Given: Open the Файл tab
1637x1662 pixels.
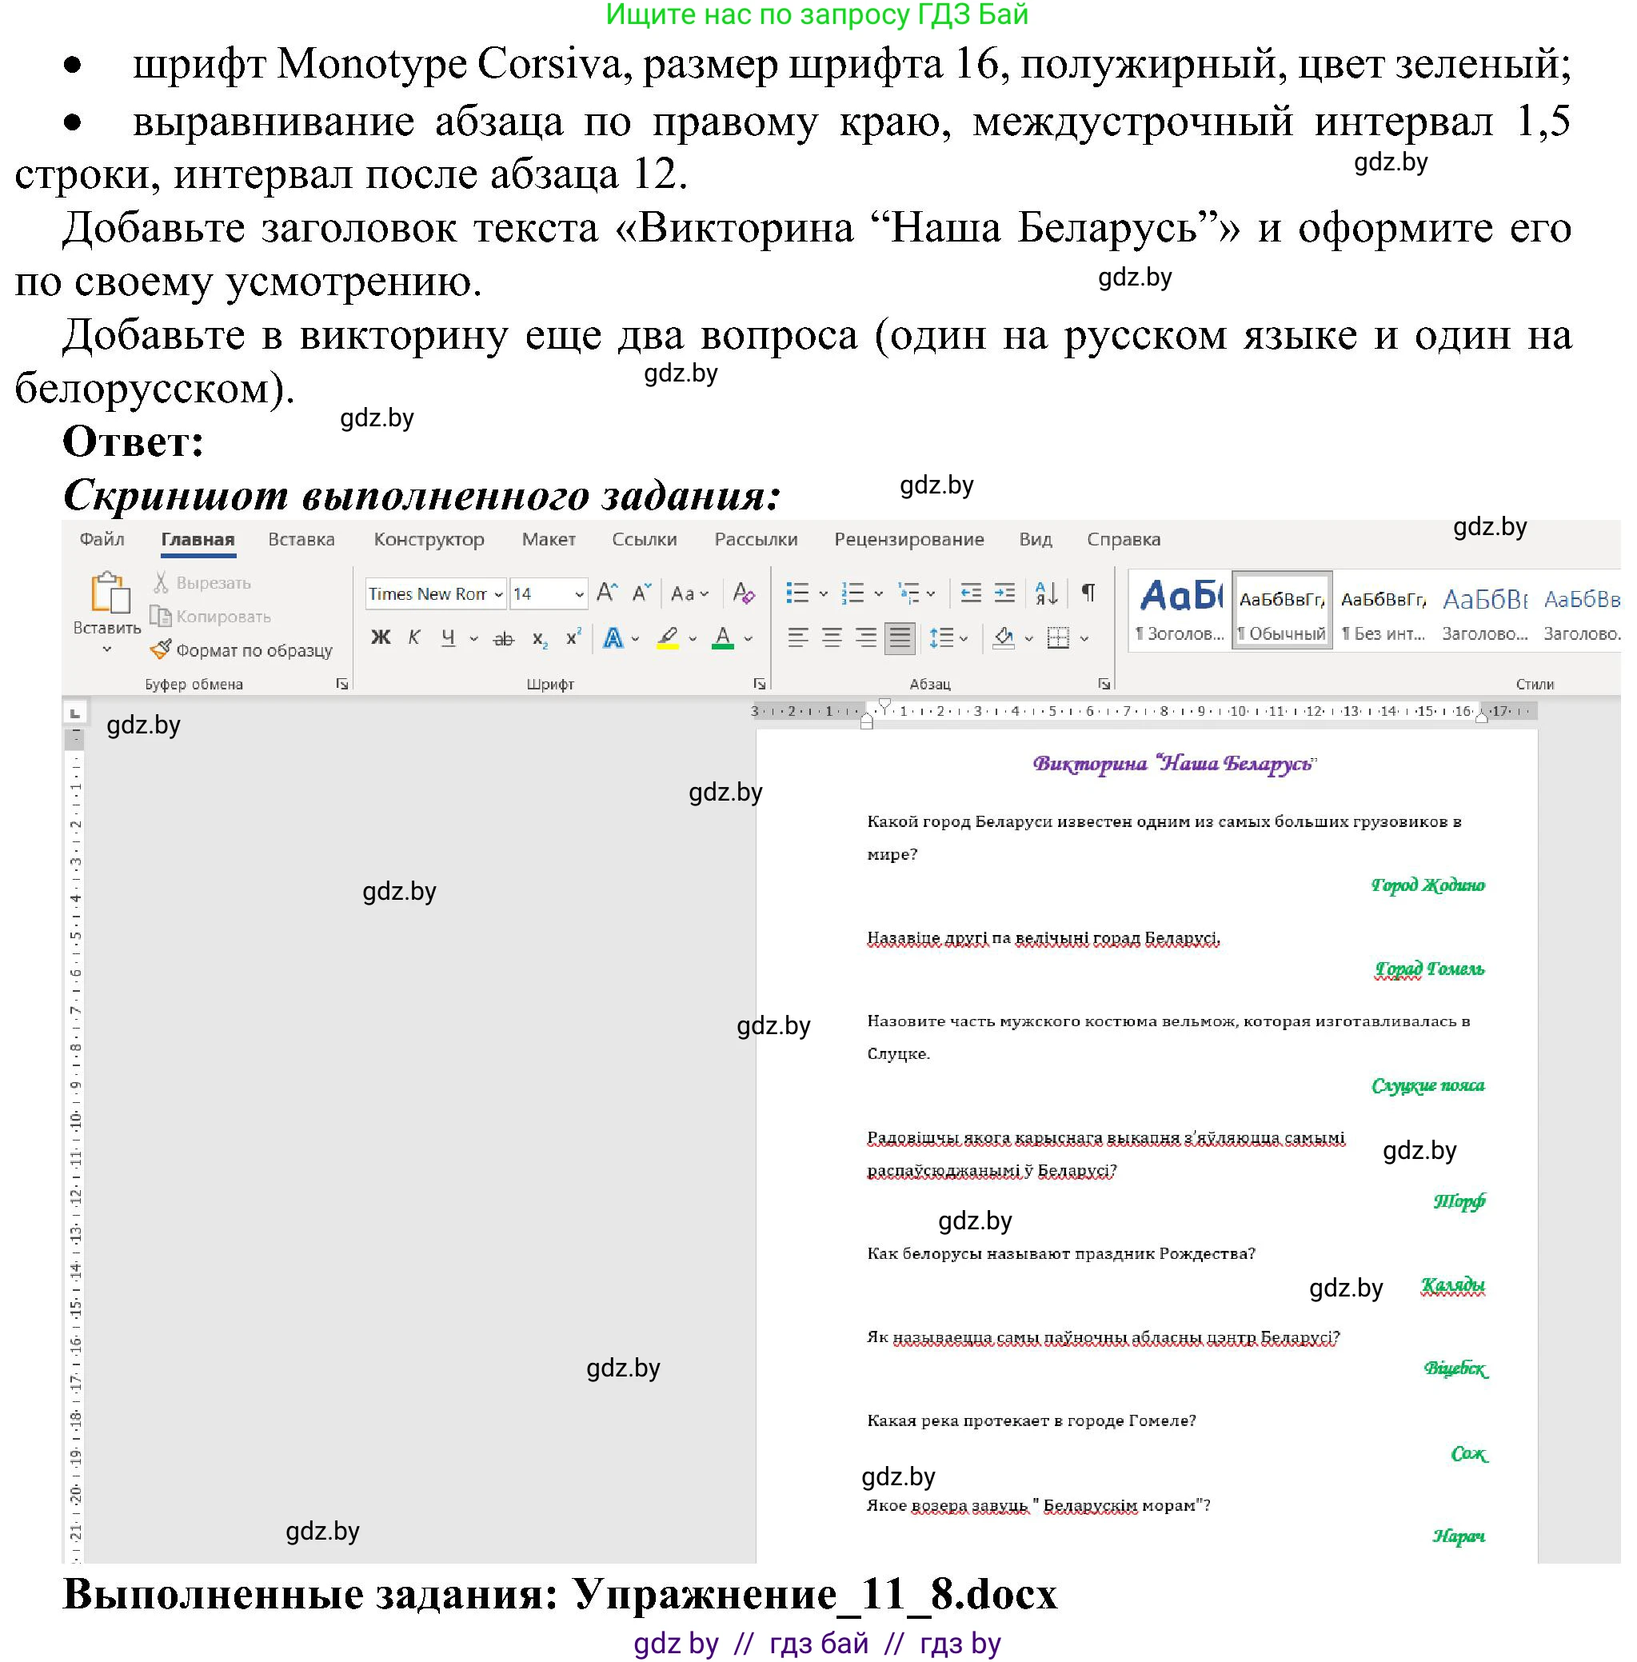Looking at the screenshot, I should (102, 539).
